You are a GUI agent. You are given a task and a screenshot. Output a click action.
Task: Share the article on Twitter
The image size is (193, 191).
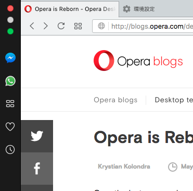(37, 136)
